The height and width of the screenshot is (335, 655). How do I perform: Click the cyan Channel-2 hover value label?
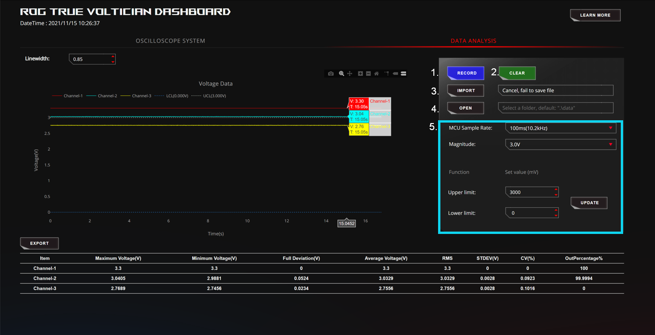358,117
